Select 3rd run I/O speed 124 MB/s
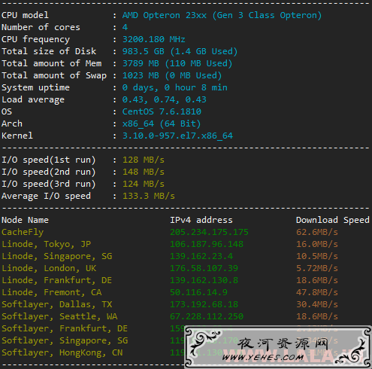 pyautogui.click(x=144, y=184)
